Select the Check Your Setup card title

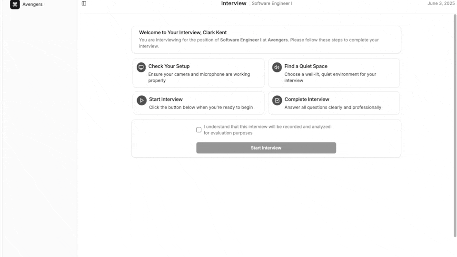[169, 66]
